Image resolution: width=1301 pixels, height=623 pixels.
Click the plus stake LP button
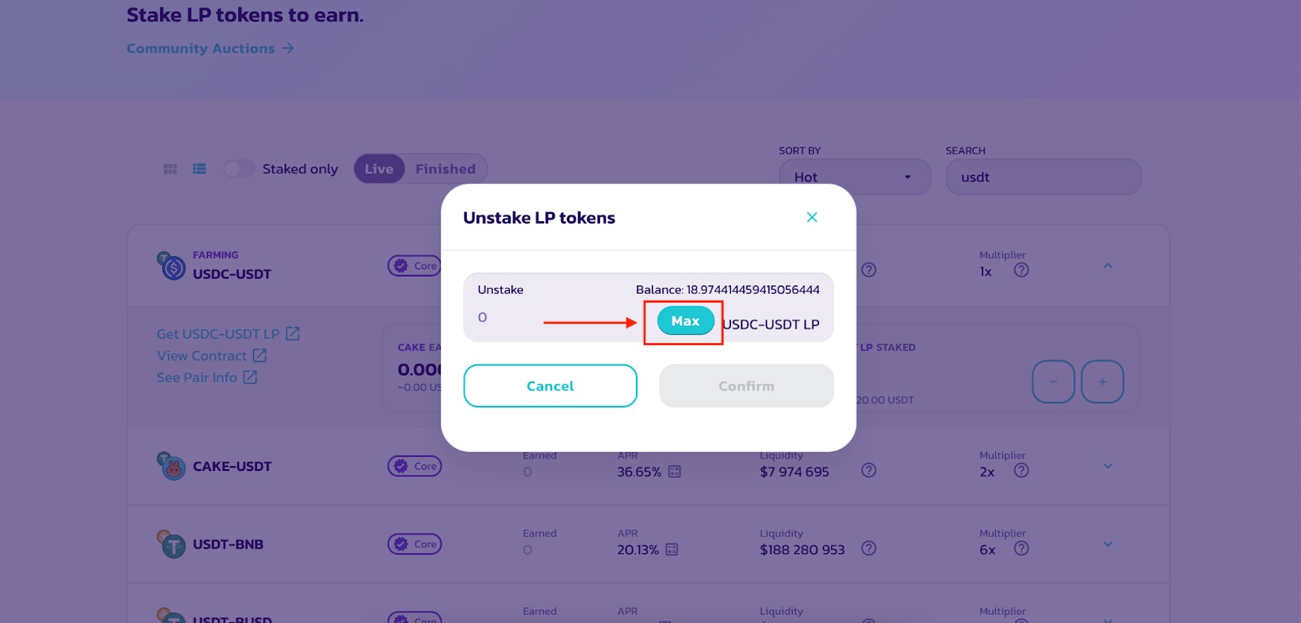[x=1103, y=381]
